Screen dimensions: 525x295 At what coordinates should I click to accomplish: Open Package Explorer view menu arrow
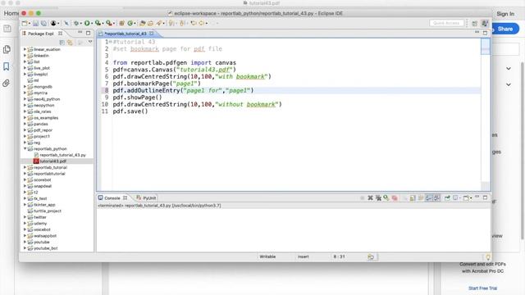90,42
